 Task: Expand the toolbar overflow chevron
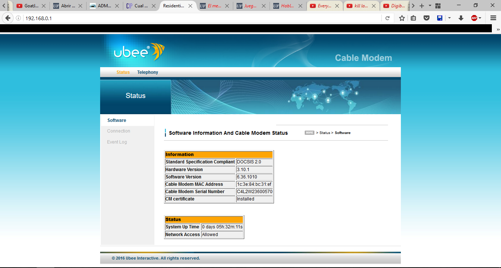coord(498,29)
